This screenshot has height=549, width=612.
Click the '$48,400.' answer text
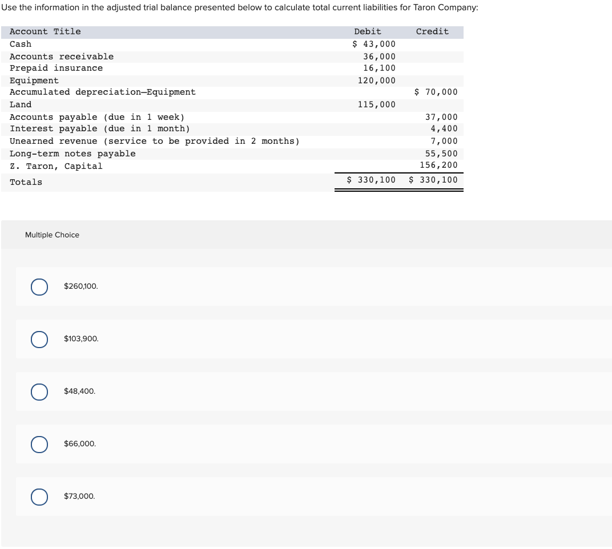coord(79,391)
